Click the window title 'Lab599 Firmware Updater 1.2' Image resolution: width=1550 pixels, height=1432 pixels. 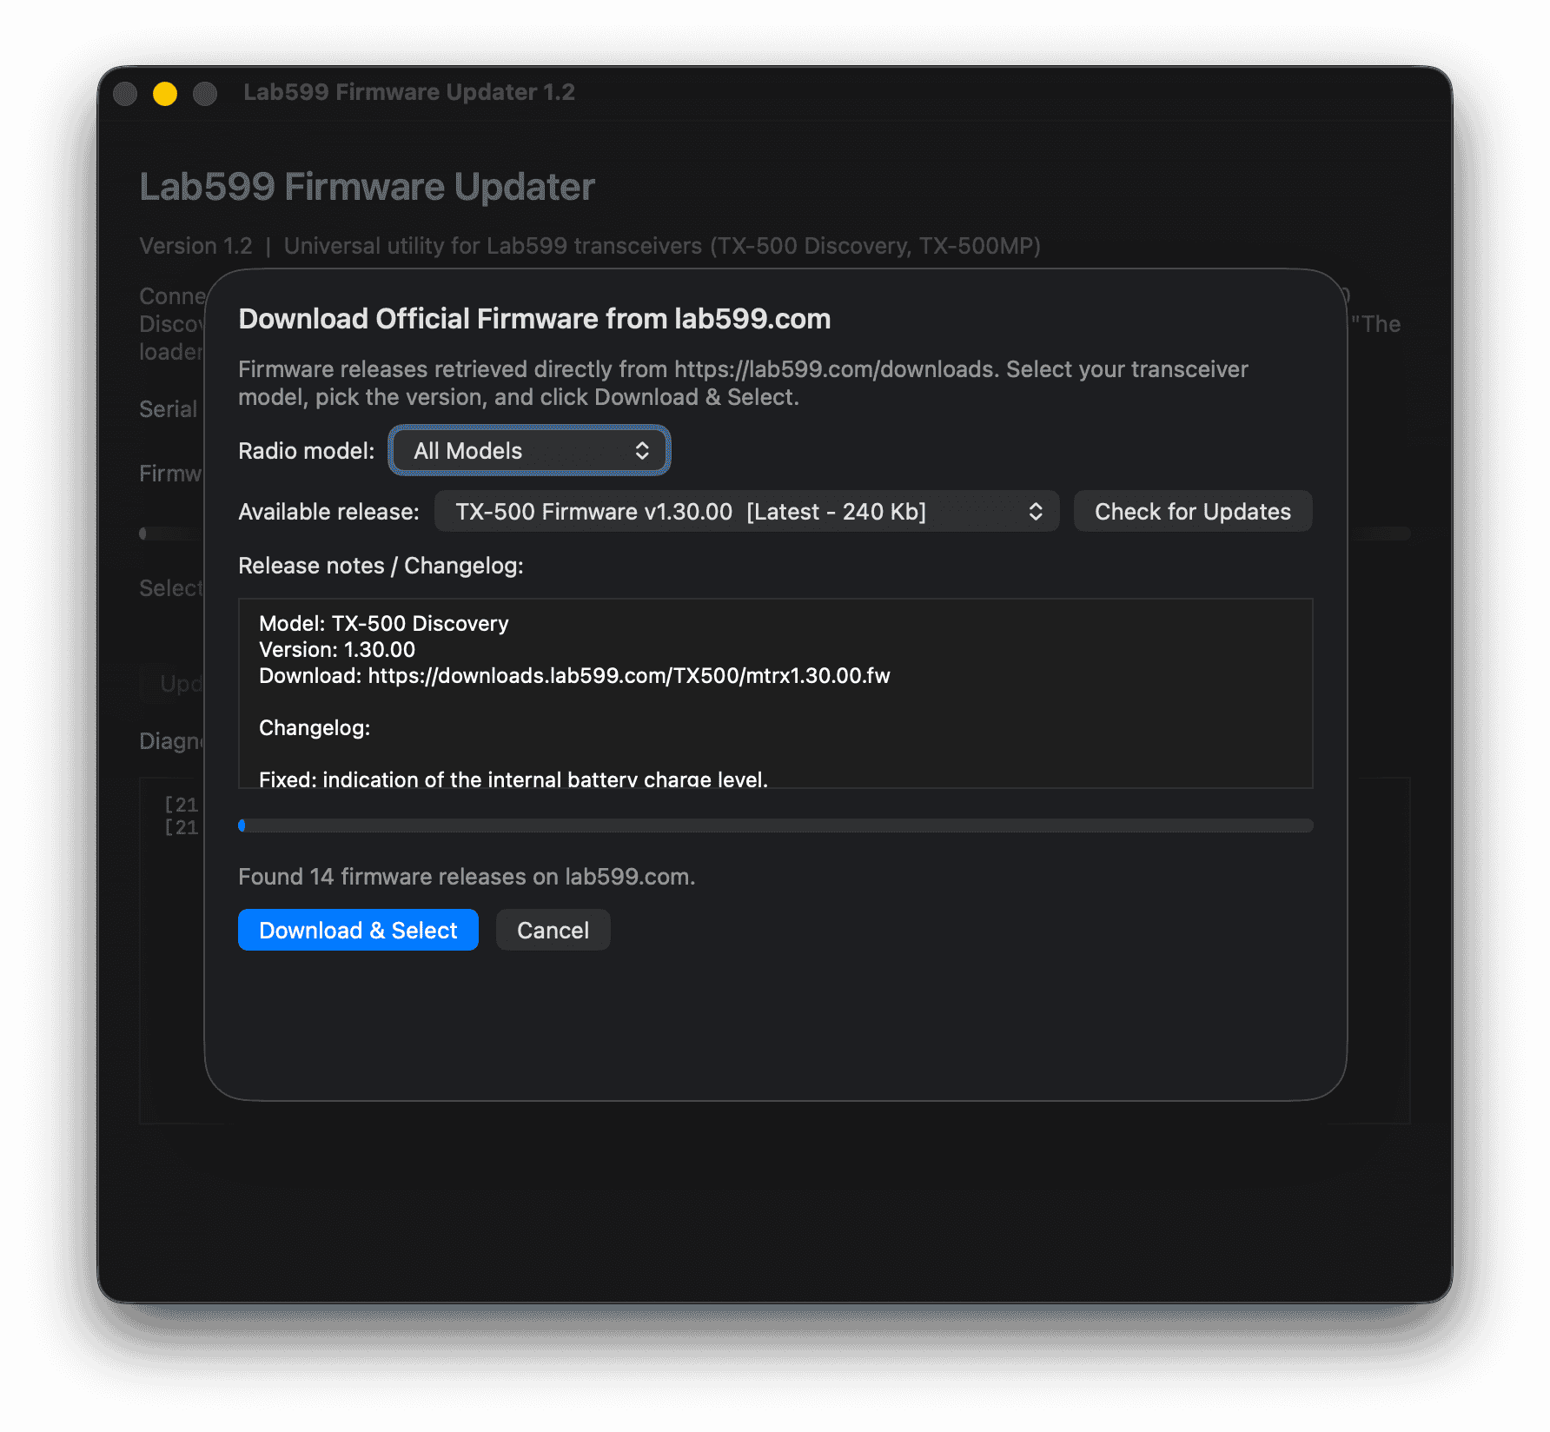(x=409, y=92)
